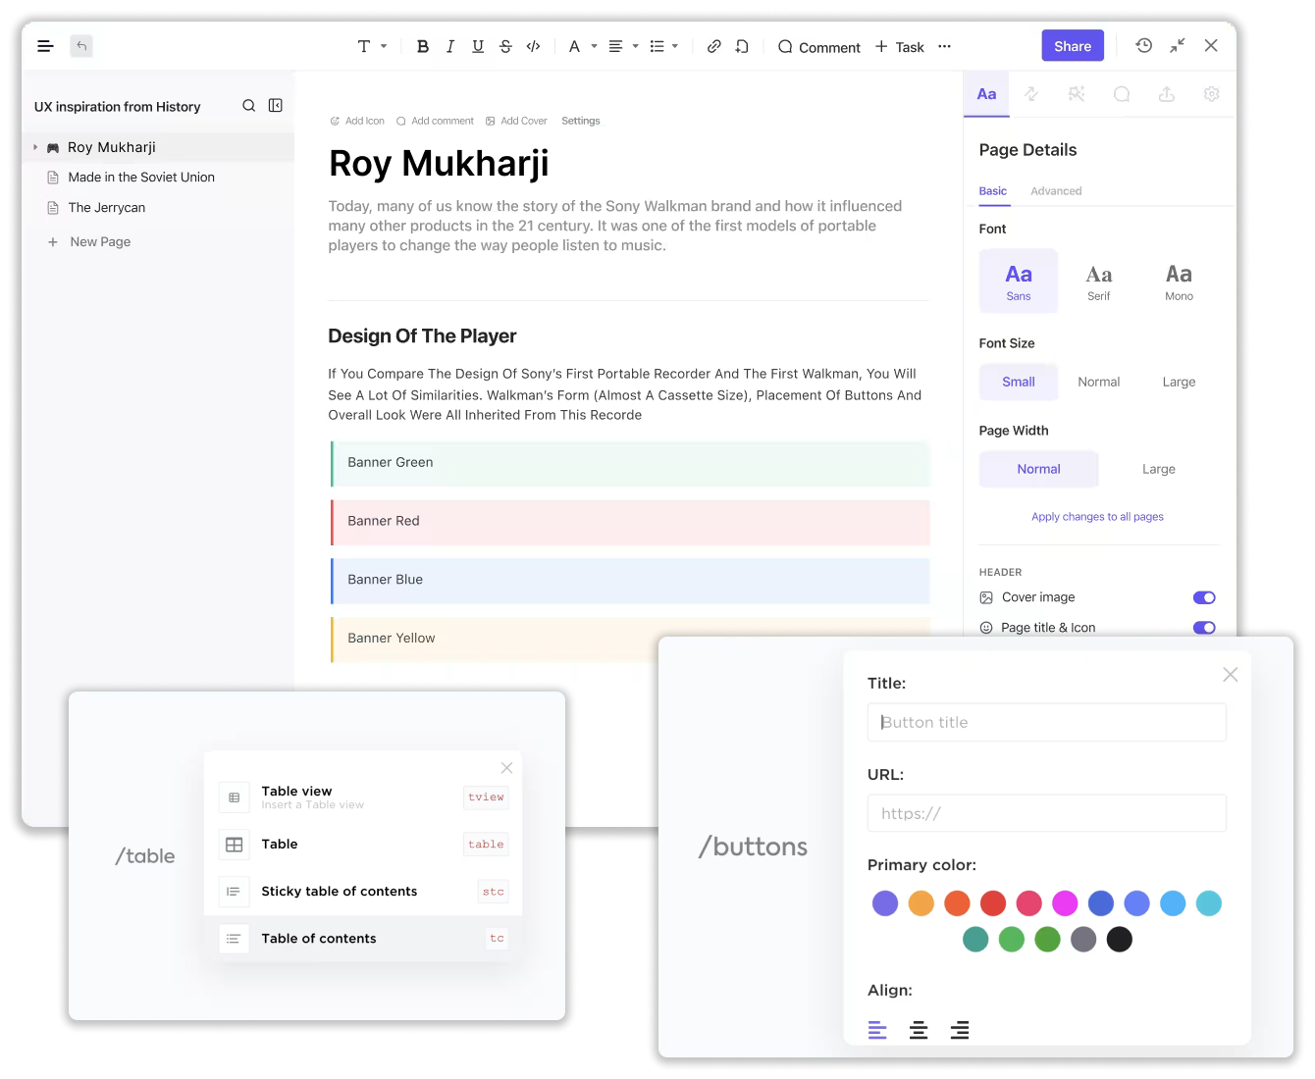
Task: Select the Serif font option
Action: [x=1098, y=281]
